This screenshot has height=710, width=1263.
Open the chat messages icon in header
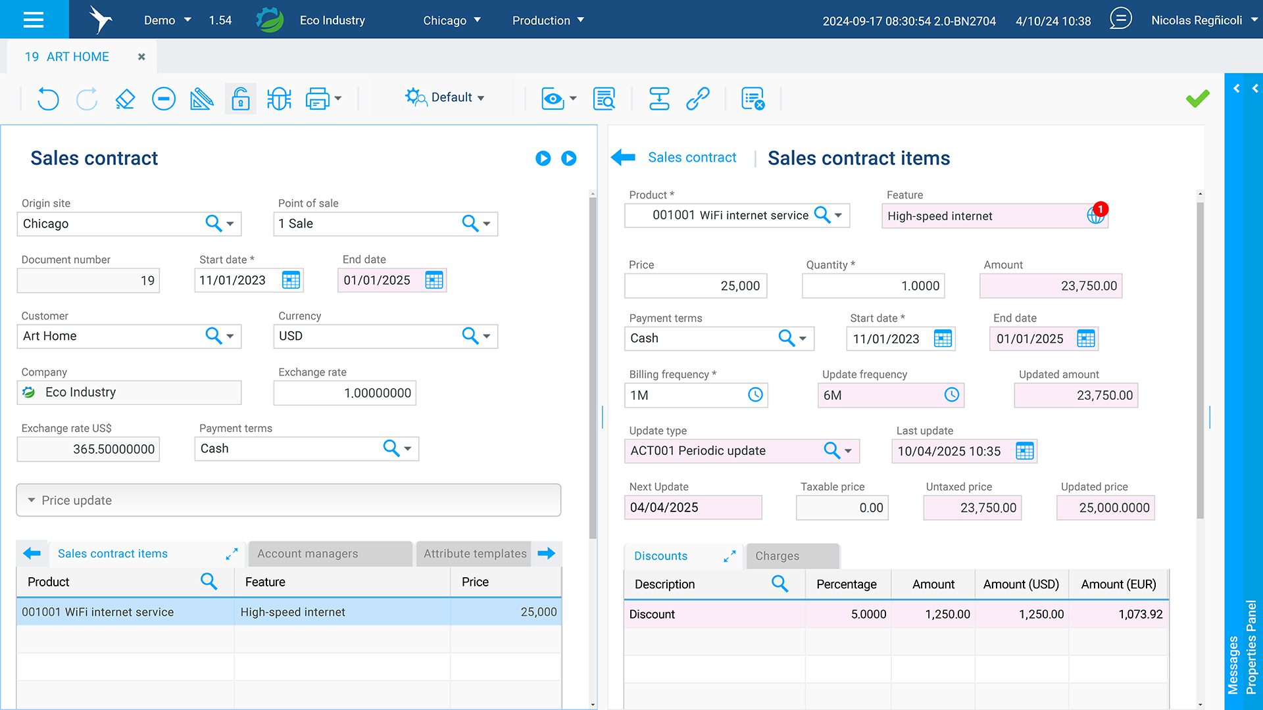click(x=1120, y=19)
